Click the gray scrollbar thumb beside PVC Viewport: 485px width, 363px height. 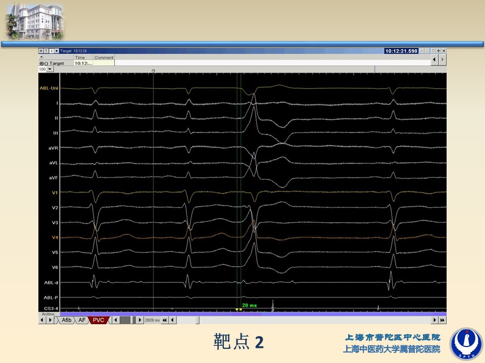click(125, 320)
